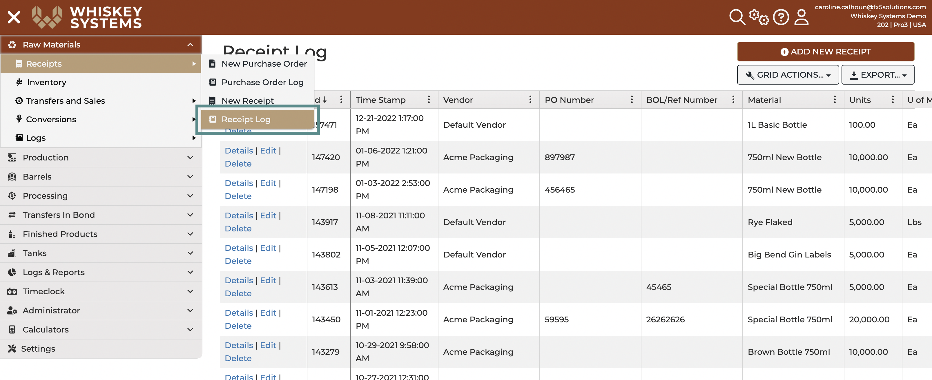Open the search magnifier icon
Screen dimensions: 932x380
737,17
